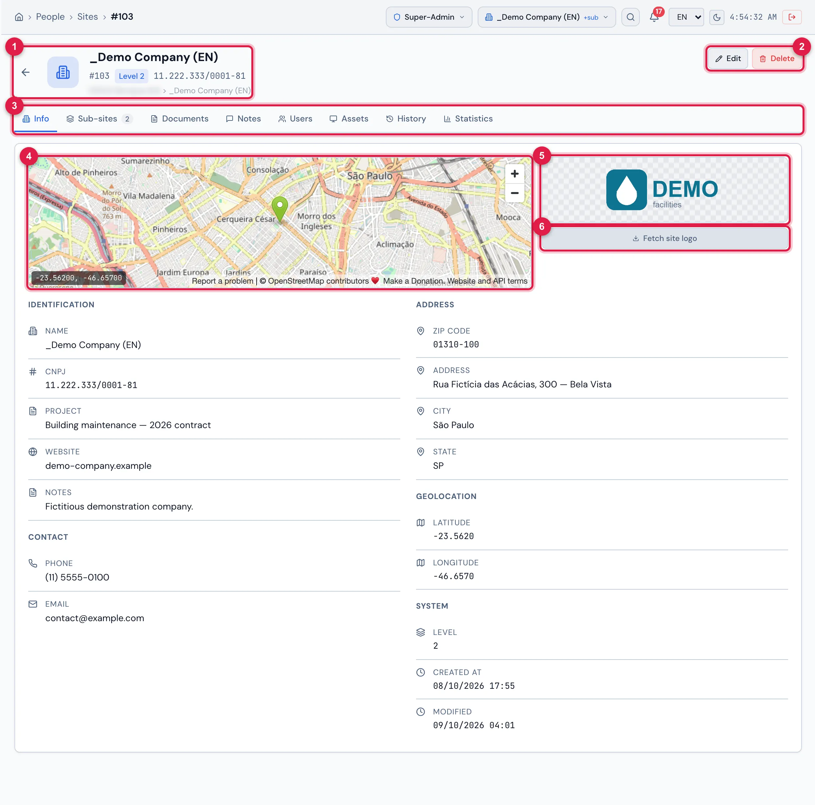Click Website and API terms link
This screenshot has width=815, height=805.
[x=487, y=281]
